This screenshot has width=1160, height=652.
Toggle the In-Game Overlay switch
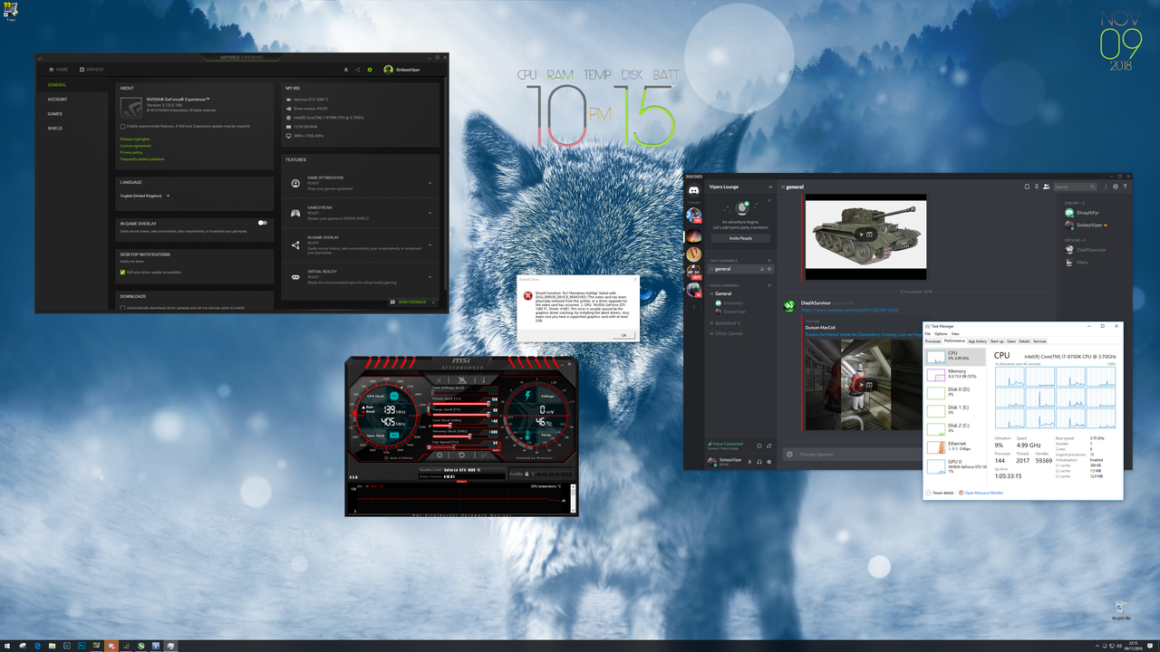coord(262,223)
